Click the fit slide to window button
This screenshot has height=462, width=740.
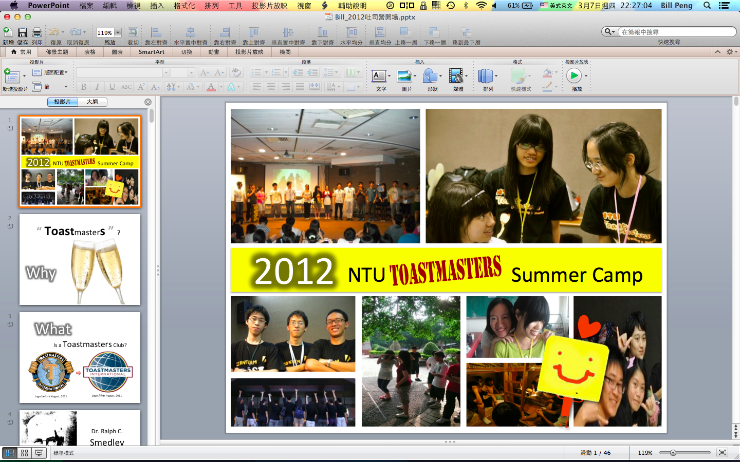(x=722, y=452)
